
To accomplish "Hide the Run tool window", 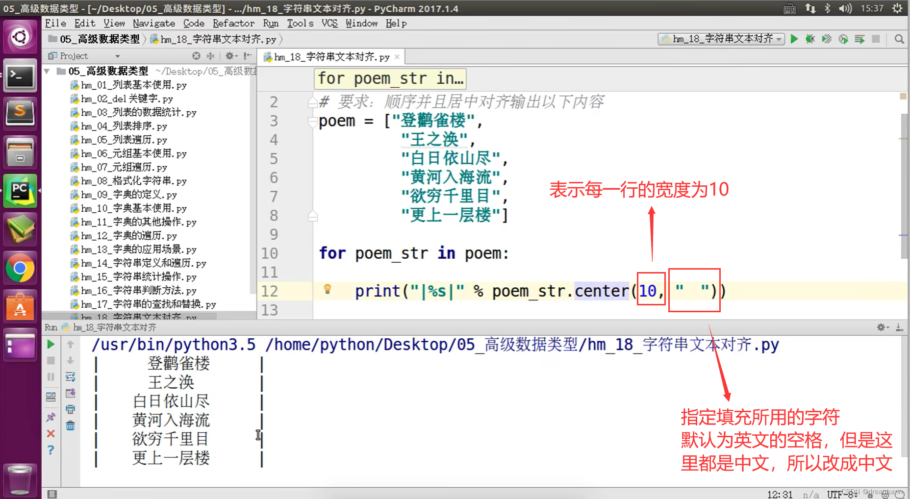I will [899, 327].
